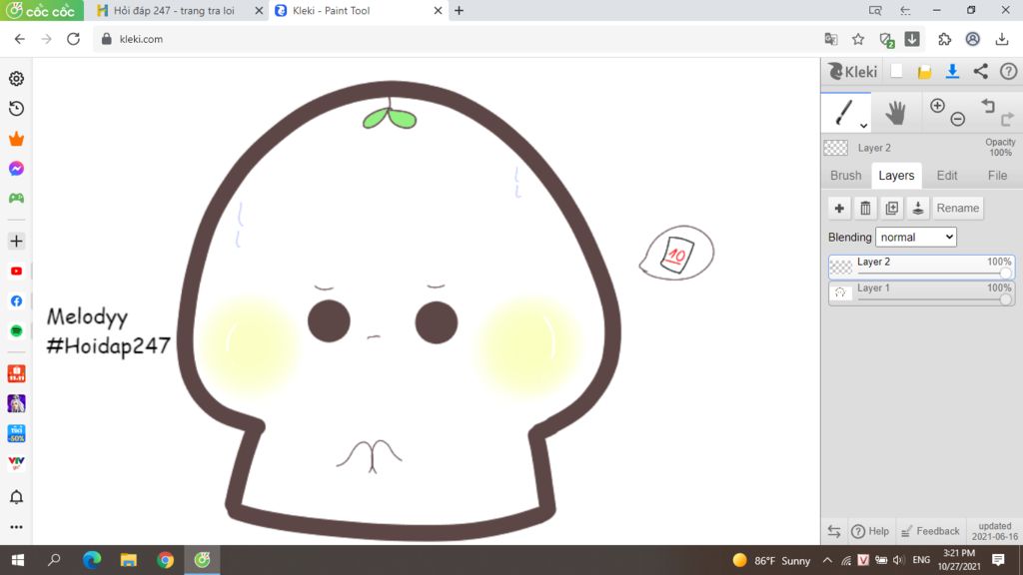Open YouTube from the sidebar
This screenshot has width=1023, height=575.
[x=16, y=272]
